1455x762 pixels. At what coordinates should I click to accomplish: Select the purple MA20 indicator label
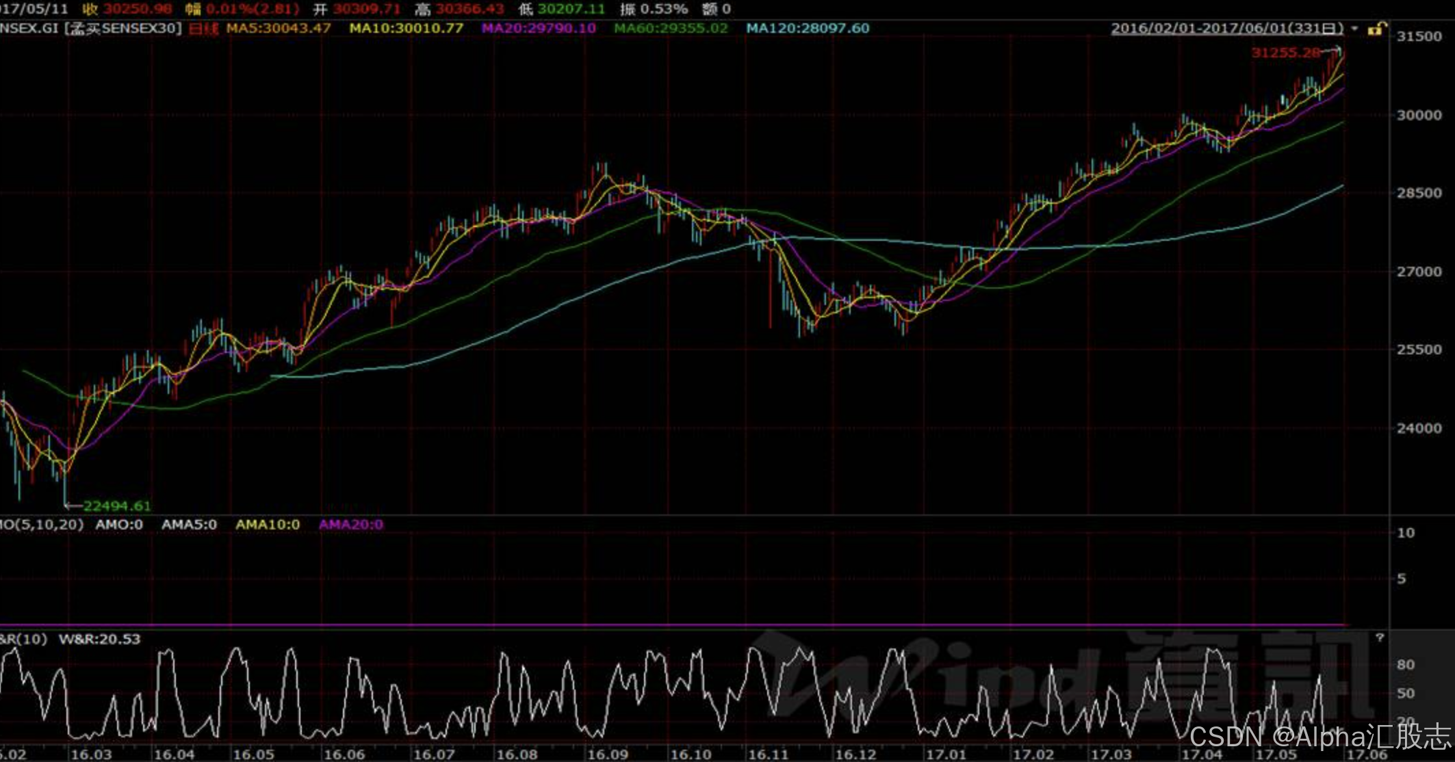[538, 29]
